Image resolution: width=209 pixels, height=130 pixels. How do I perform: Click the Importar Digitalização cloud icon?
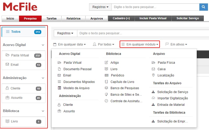153,98
